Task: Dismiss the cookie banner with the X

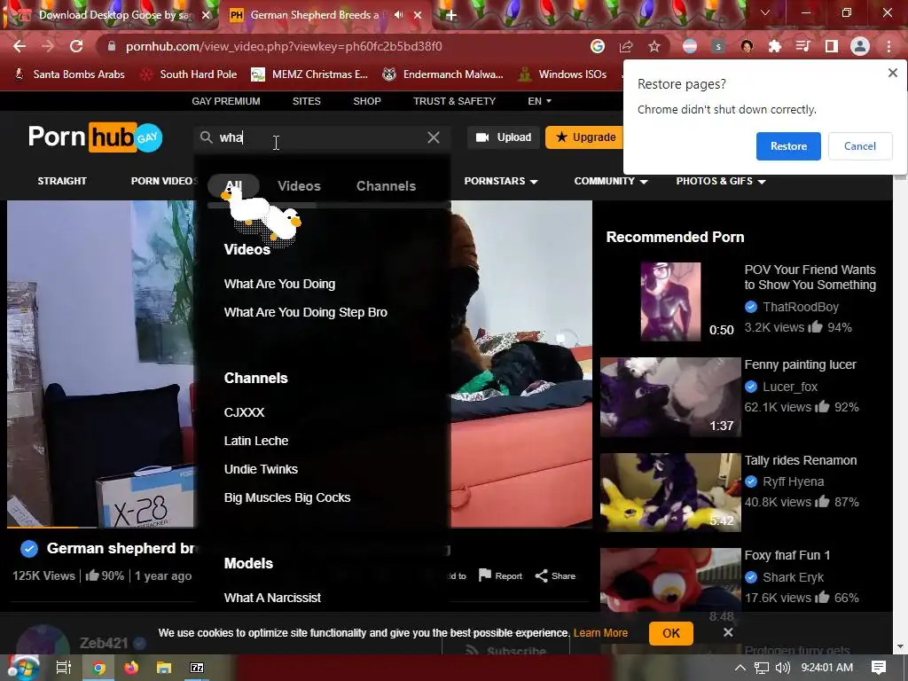Action: point(728,632)
